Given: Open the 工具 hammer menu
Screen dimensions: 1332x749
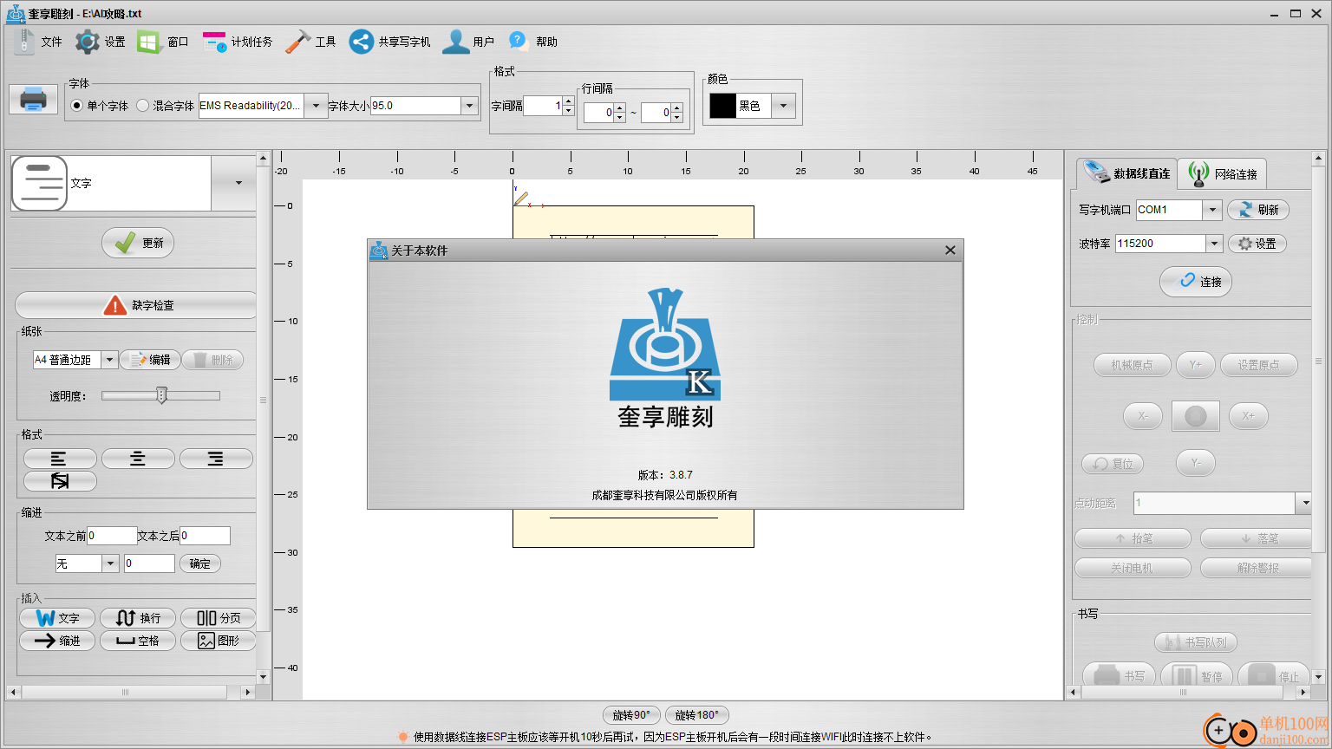Looking at the screenshot, I should [x=310, y=42].
